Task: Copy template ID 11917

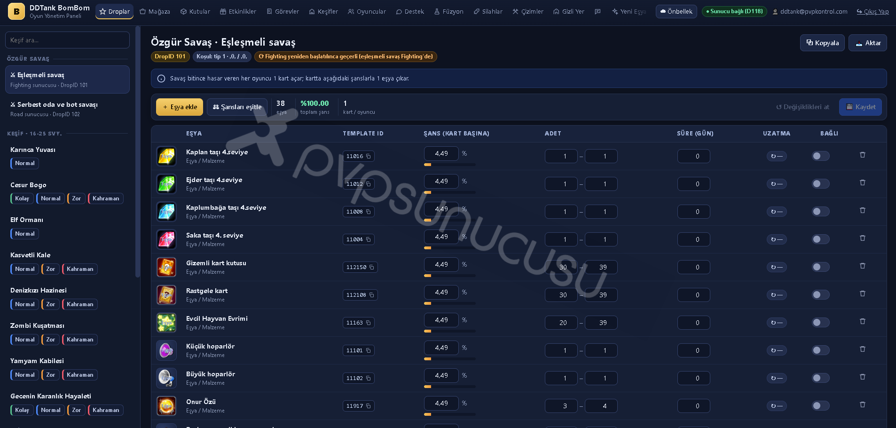Action: point(369,406)
